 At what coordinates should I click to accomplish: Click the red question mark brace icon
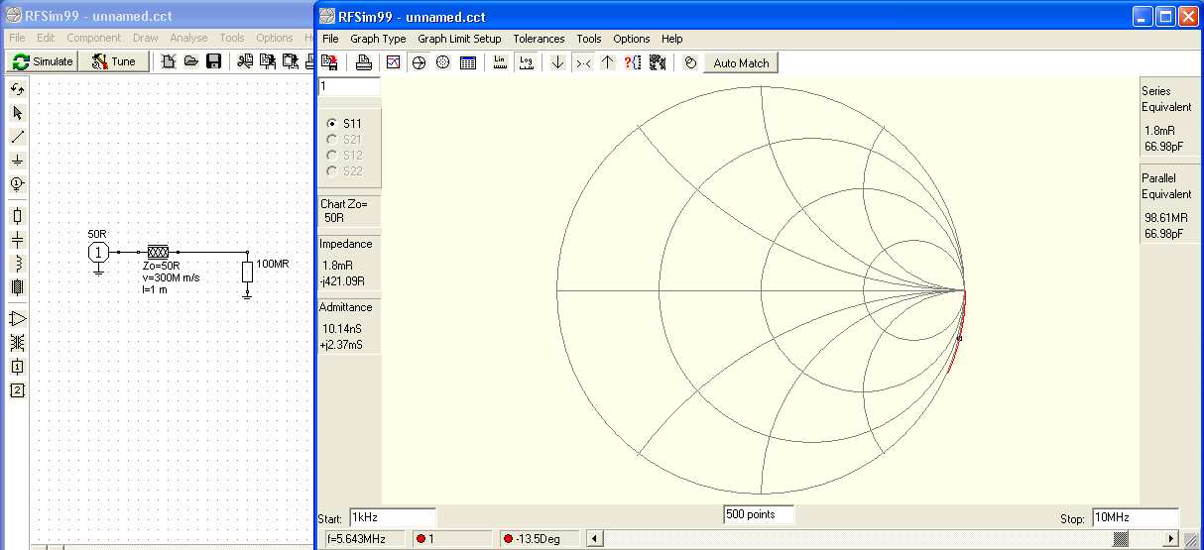click(632, 62)
